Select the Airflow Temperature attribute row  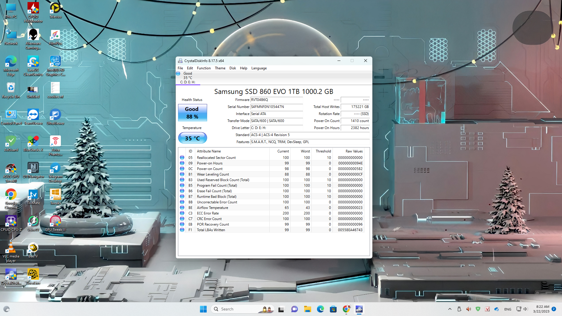271,208
